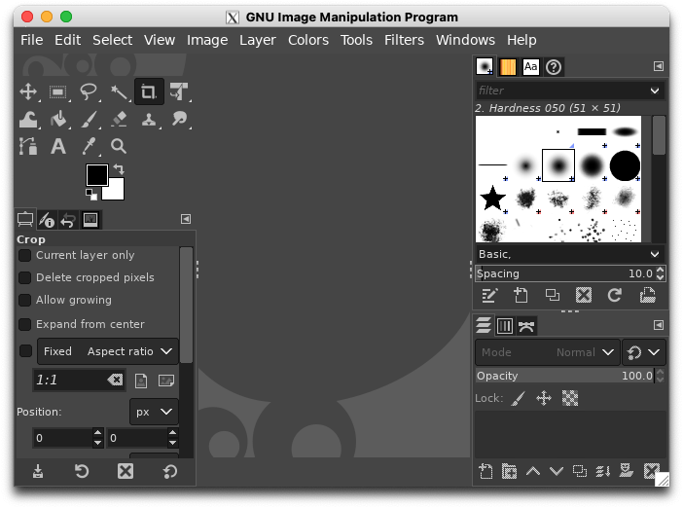Select the Crop tool

(x=149, y=91)
